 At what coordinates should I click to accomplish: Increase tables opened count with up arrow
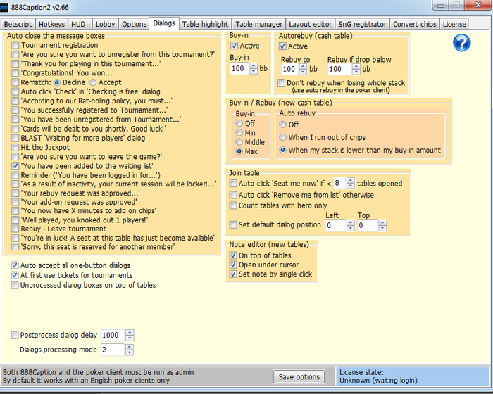pos(350,180)
